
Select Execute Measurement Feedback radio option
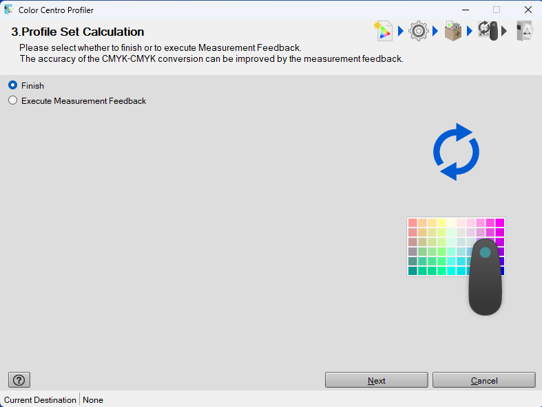click(77, 100)
